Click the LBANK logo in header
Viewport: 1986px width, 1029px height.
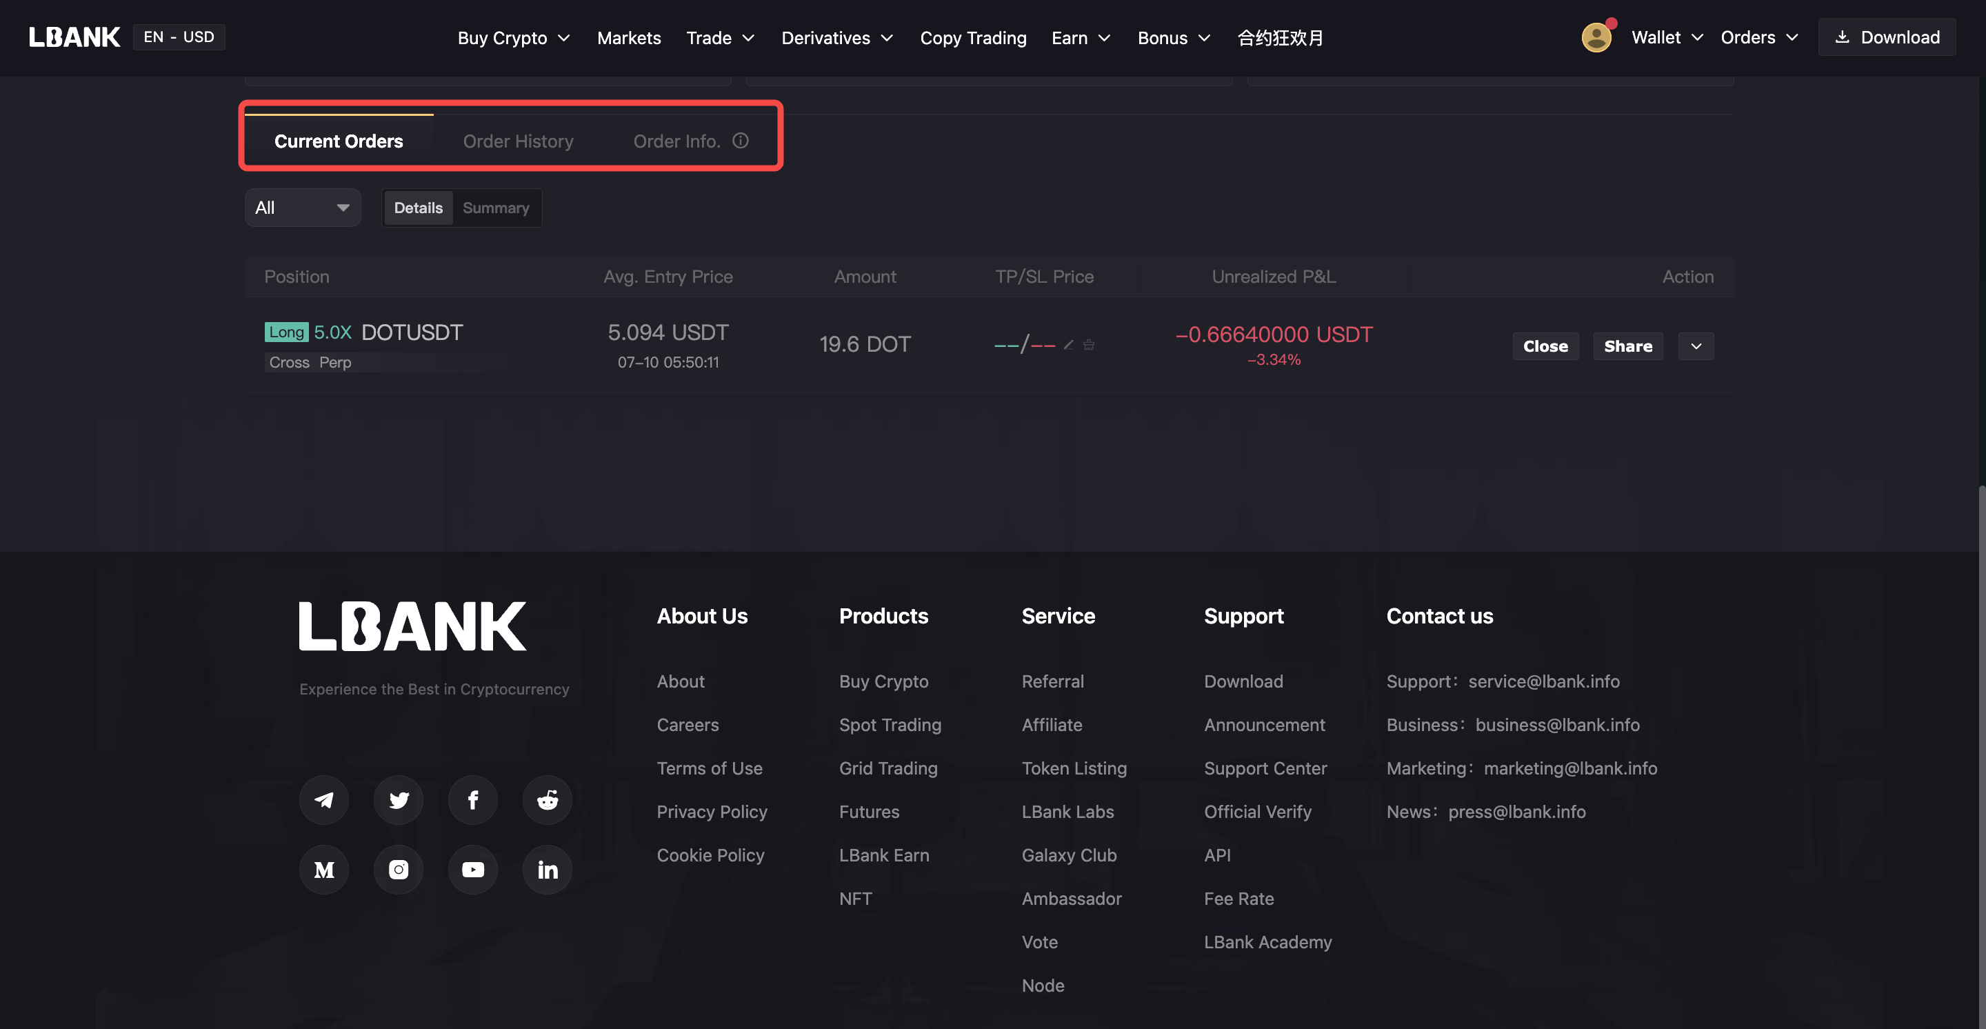pyautogui.click(x=74, y=37)
